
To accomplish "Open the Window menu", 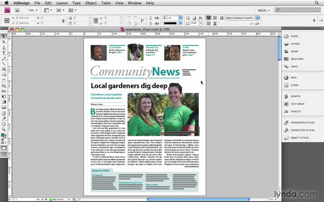I will pos(134,3).
